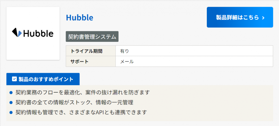Open the 製品詳細はこちら button
Viewport: 279px width, 126px height.
[x=240, y=17]
